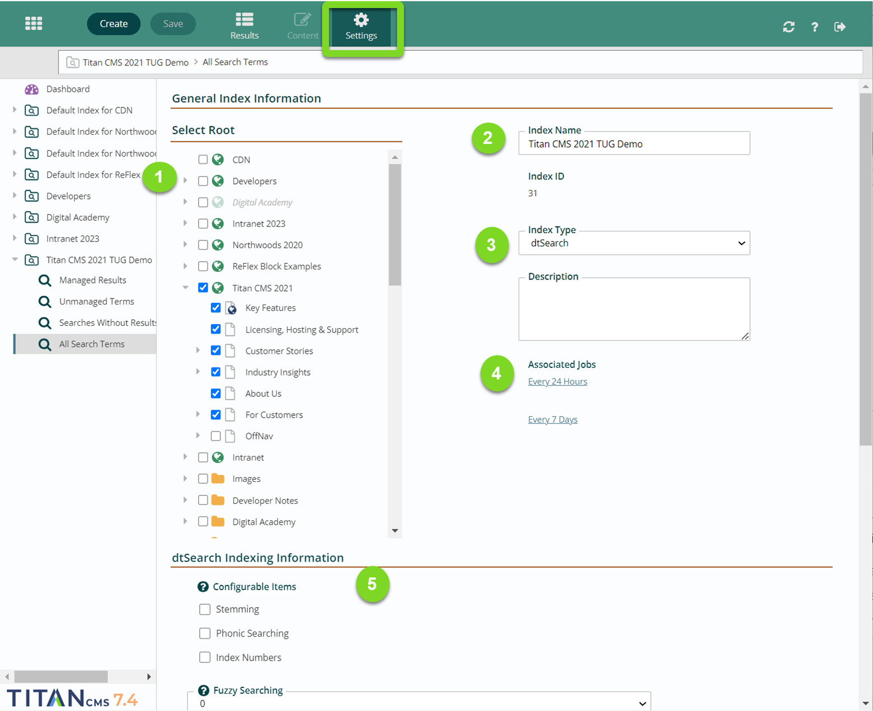Click Titan CMS 2021 TUG Demo breadcrumb
Image resolution: width=873 pixels, height=711 pixels.
click(x=135, y=62)
